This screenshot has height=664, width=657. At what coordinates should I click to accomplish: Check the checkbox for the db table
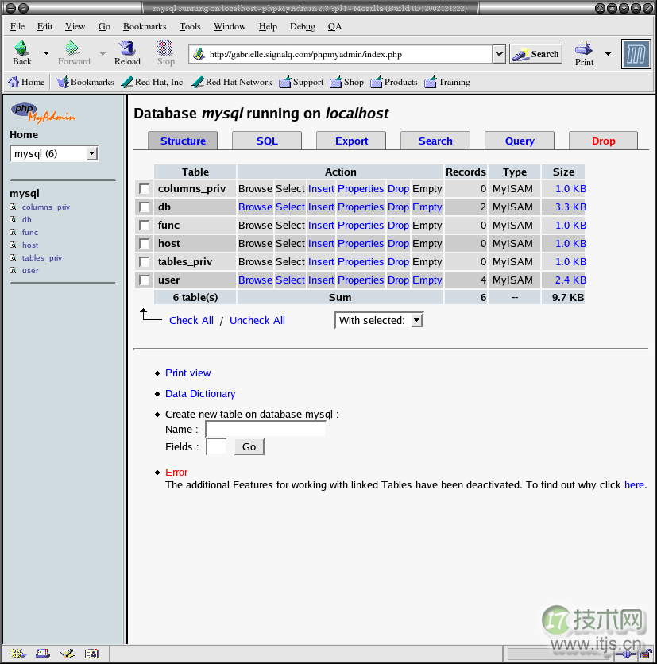[143, 207]
